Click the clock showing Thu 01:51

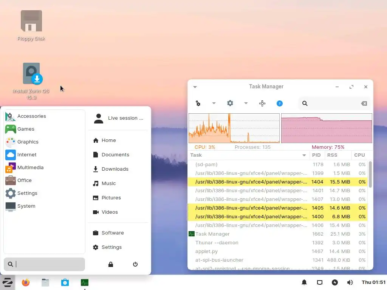pos(373,282)
